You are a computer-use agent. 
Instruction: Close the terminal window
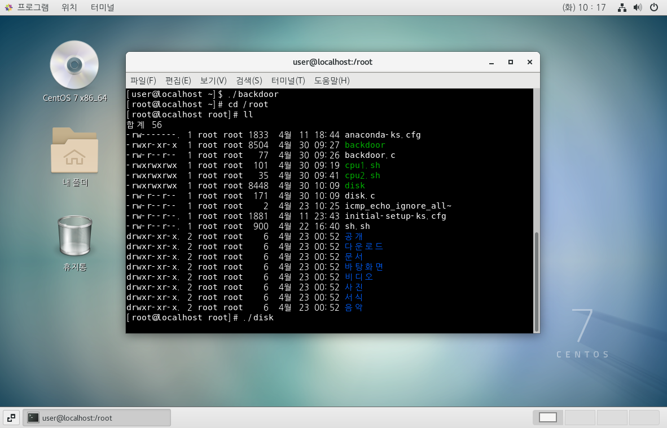(530, 62)
